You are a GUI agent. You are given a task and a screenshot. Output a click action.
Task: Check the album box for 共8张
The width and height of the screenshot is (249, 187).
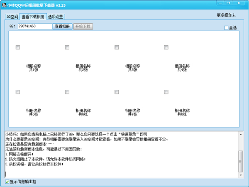166,92
